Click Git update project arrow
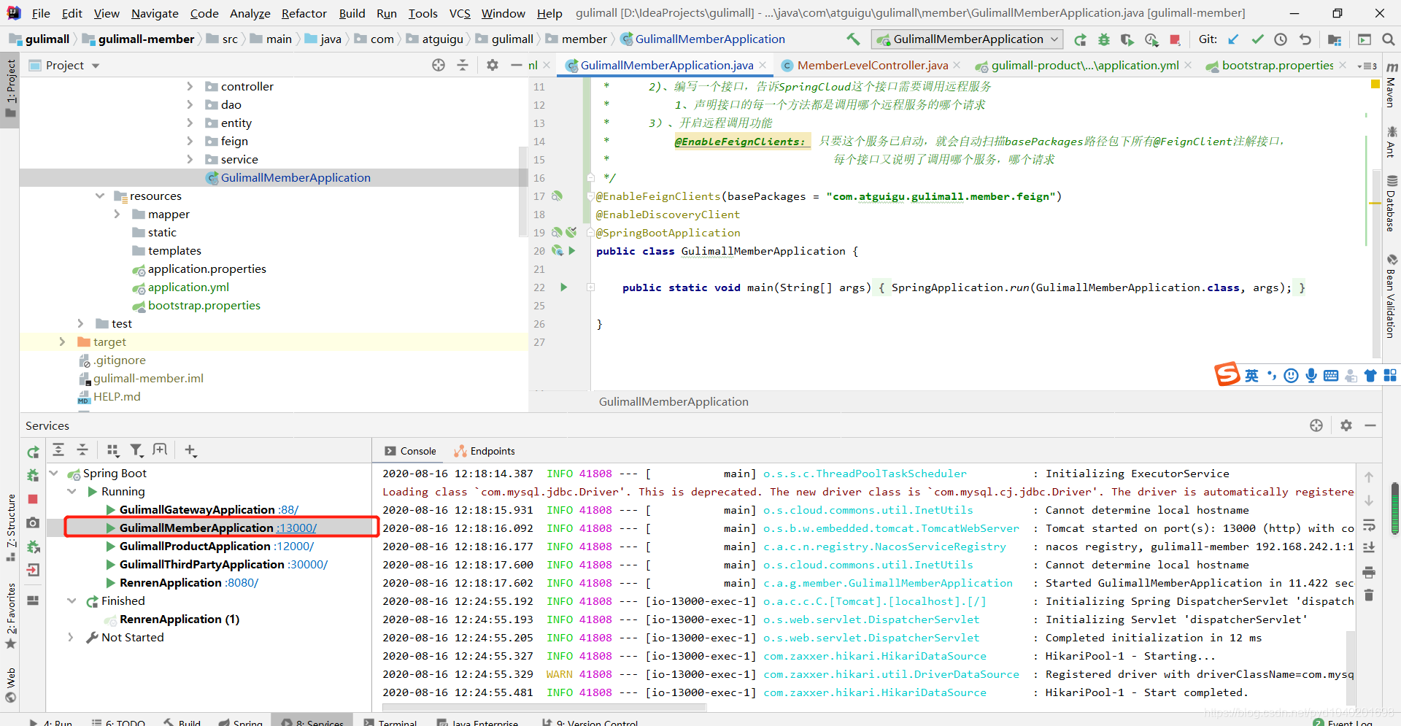This screenshot has width=1401, height=726. point(1233,39)
